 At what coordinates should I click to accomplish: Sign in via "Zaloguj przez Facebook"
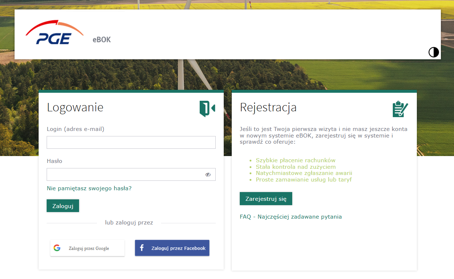172,248
